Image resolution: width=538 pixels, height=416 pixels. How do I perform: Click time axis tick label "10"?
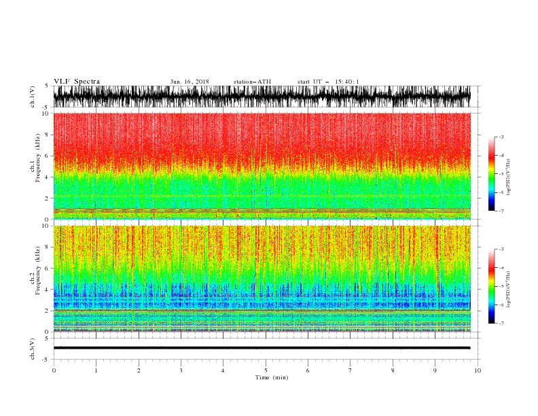478,370
